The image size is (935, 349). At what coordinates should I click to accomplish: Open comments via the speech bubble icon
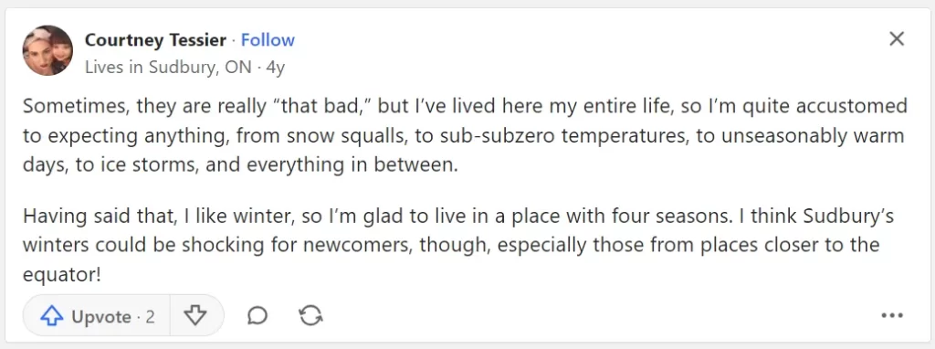[257, 315]
